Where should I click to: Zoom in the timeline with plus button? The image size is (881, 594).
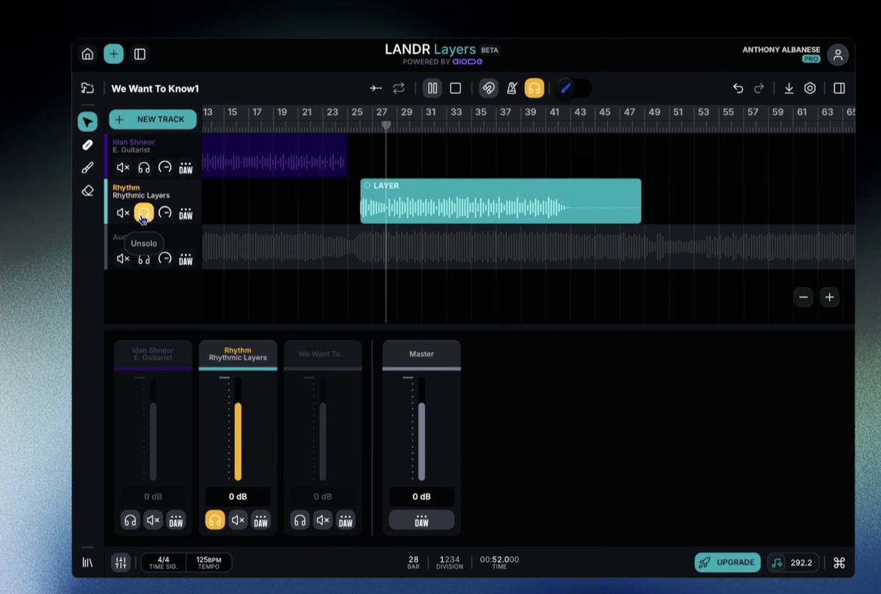click(830, 297)
